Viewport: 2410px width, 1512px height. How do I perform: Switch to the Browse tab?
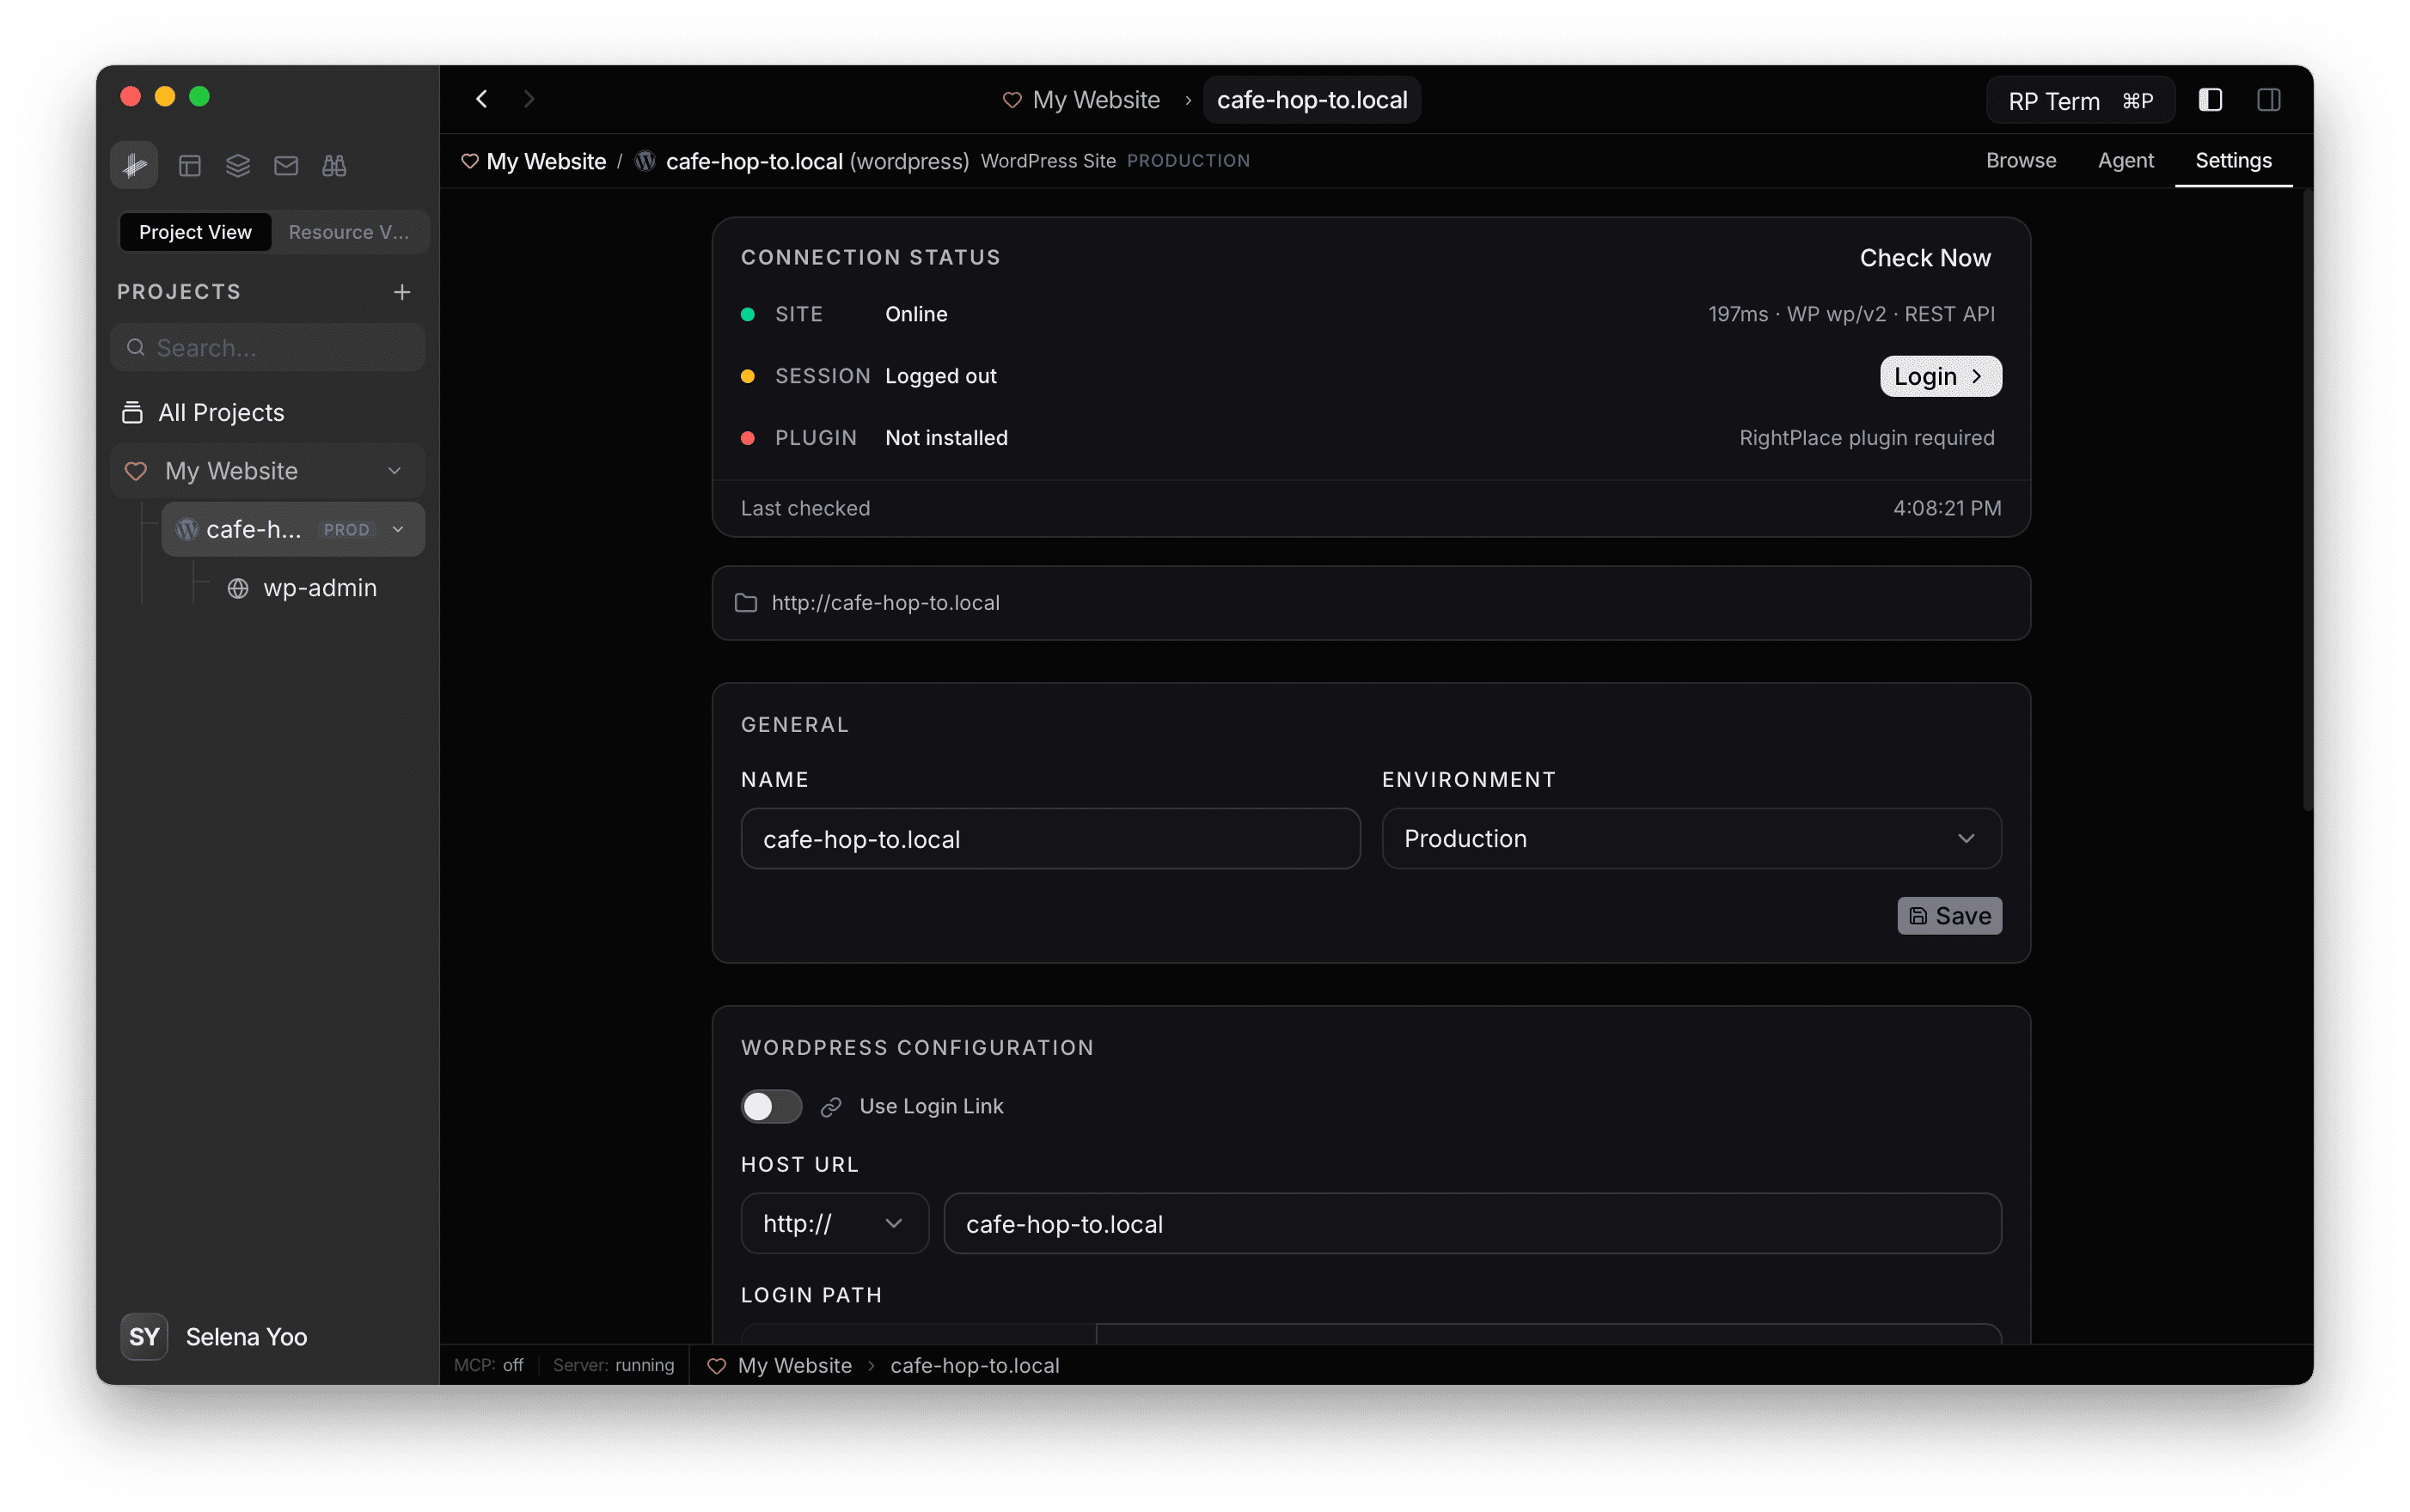[2020, 160]
